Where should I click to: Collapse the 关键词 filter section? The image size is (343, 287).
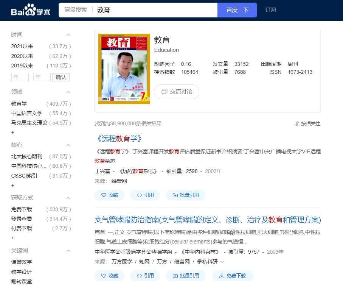click(x=68, y=251)
